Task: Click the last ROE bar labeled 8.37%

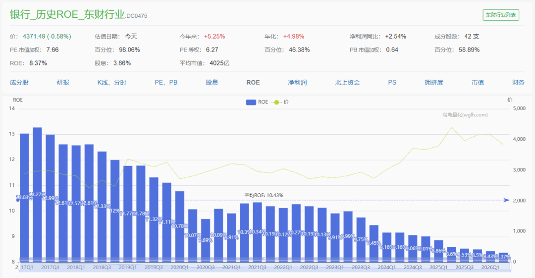Action: click(x=504, y=257)
